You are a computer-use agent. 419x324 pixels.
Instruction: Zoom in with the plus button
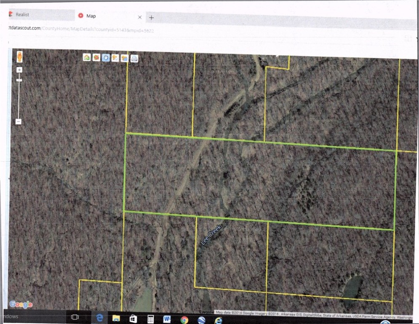19,70
